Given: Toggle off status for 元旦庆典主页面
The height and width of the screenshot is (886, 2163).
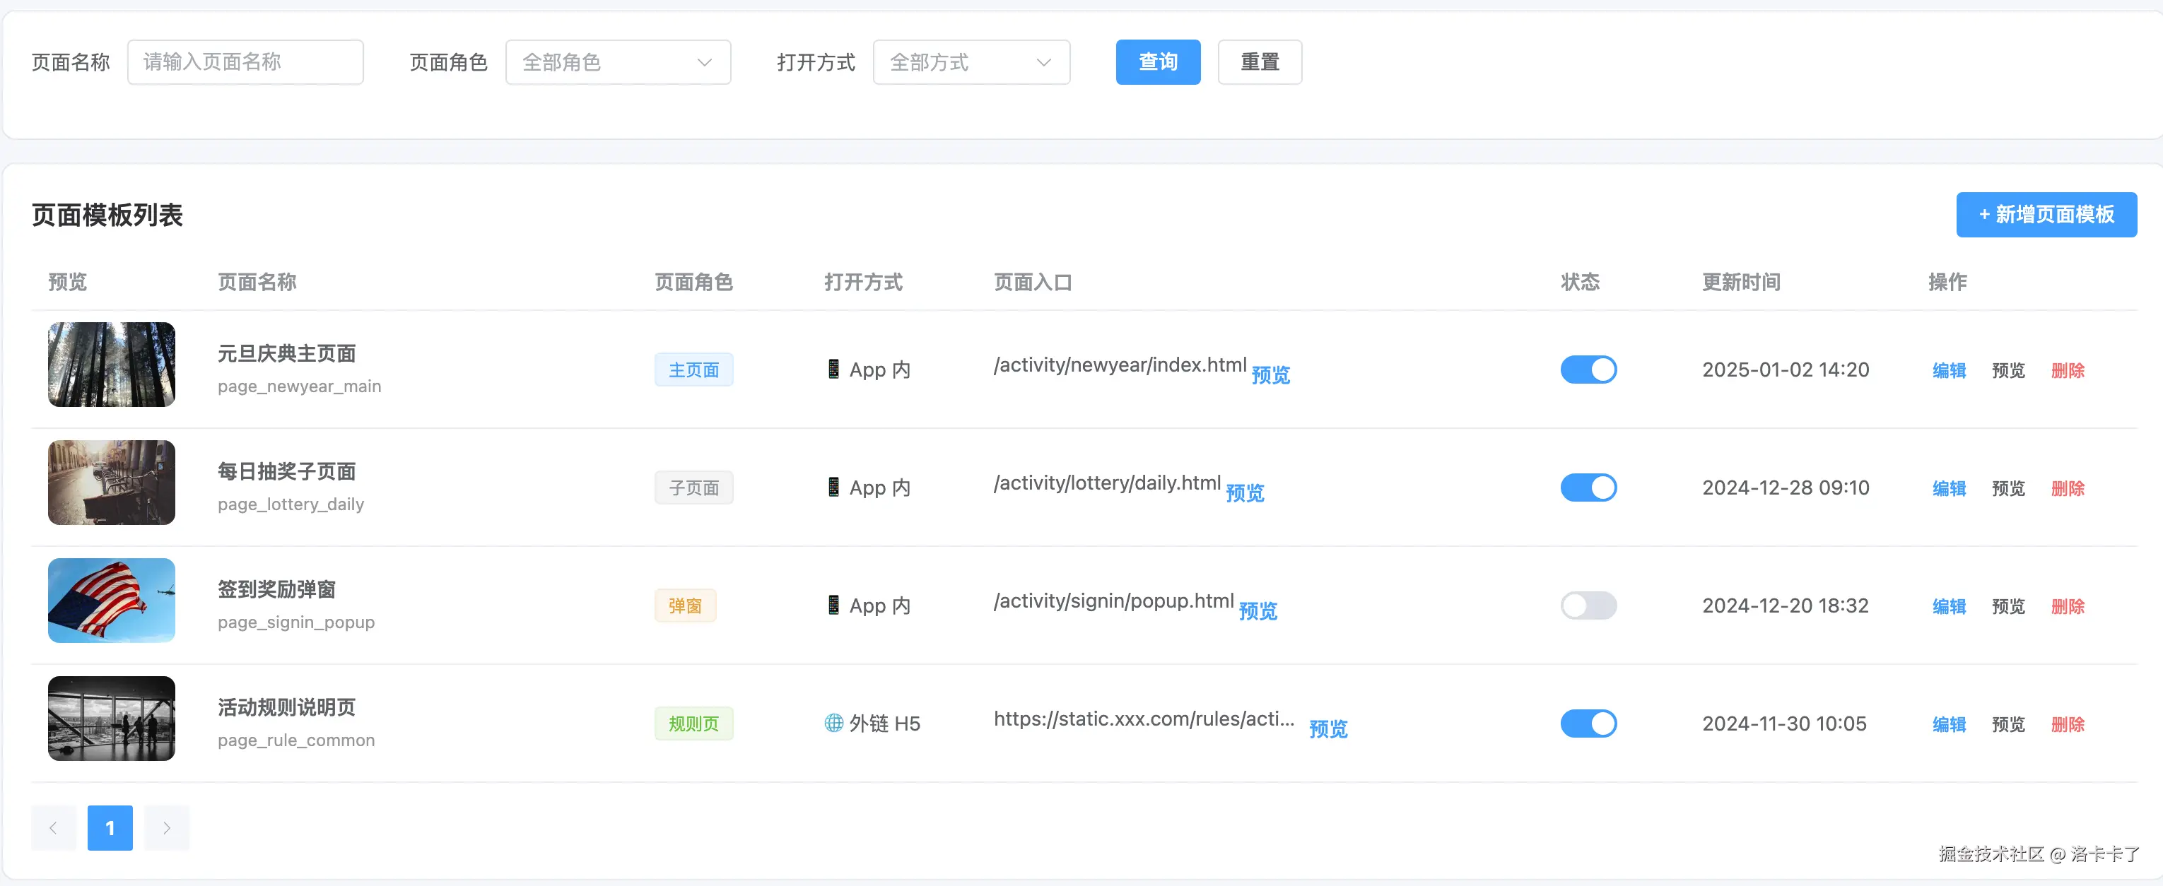Looking at the screenshot, I should [x=1588, y=370].
